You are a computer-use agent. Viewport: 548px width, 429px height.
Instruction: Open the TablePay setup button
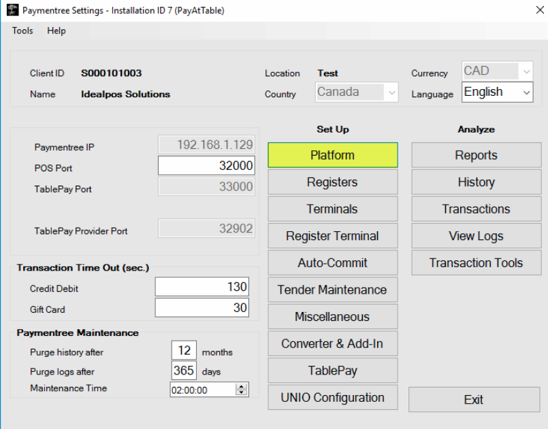[333, 370]
